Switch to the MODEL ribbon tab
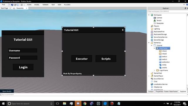The height and width of the screenshot is (106, 188). [37, 5]
